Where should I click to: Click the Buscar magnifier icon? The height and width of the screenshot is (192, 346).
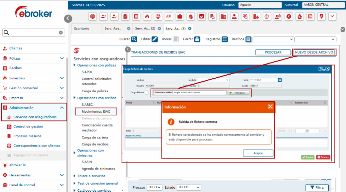coord(134,39)
